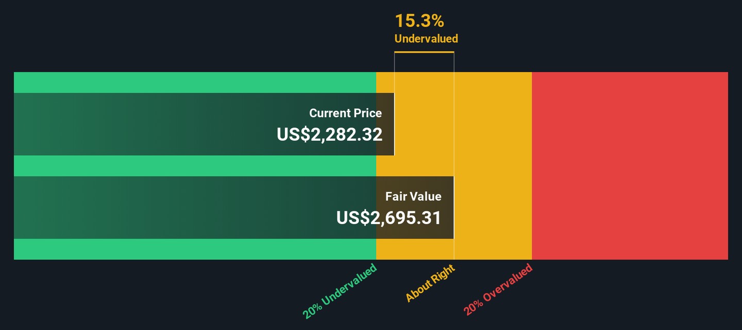Click the yellow bracket line below Undervalued
This screenshot has height=330, width=742.
[x=424, y=52]
